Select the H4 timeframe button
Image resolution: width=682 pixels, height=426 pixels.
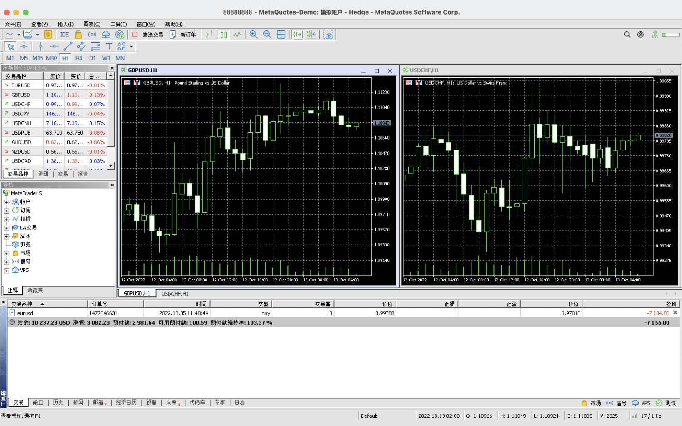(x=79, y=58)
